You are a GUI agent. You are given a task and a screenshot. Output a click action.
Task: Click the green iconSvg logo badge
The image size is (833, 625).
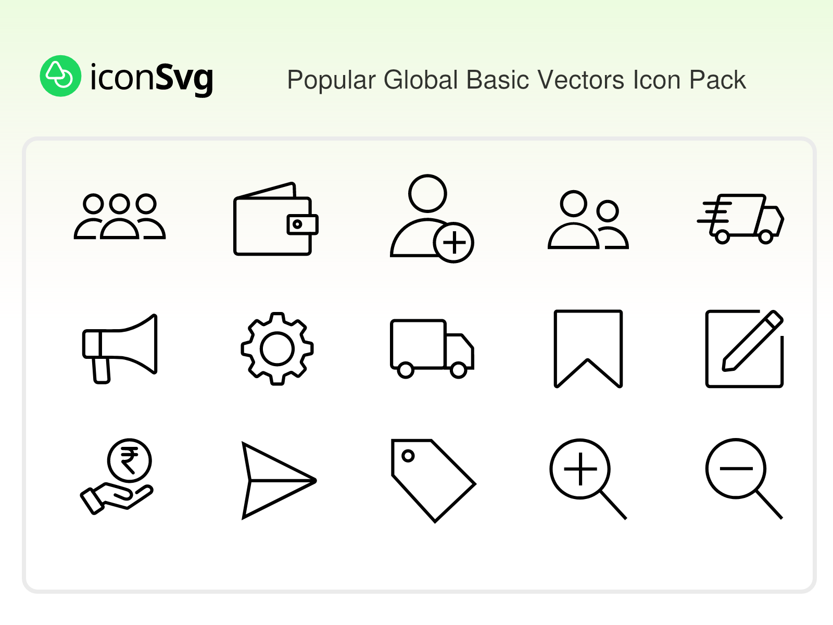[x=60, y=76]
